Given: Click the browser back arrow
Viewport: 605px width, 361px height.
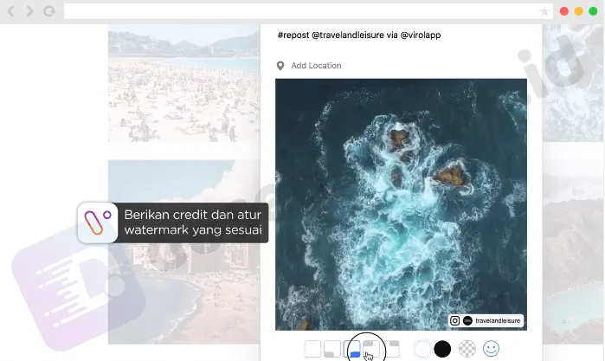Looking at the screenshot, I should [11, 11].
